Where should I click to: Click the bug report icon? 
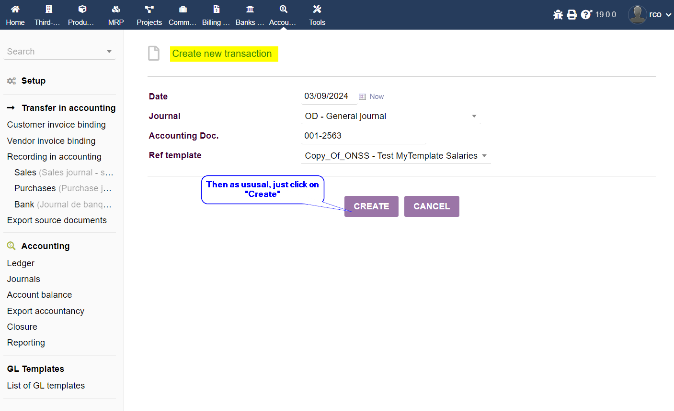point(558,15)
